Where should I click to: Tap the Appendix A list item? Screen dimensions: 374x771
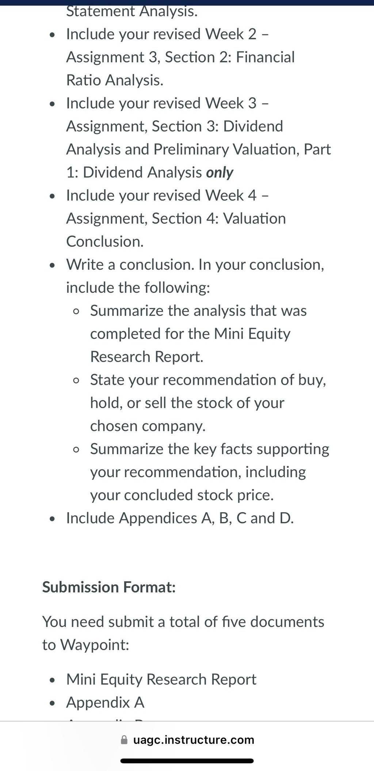(105, 702)
